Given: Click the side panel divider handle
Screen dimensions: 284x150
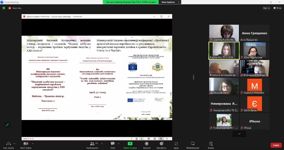Looking at the screenshot, I should pos(193,77).
